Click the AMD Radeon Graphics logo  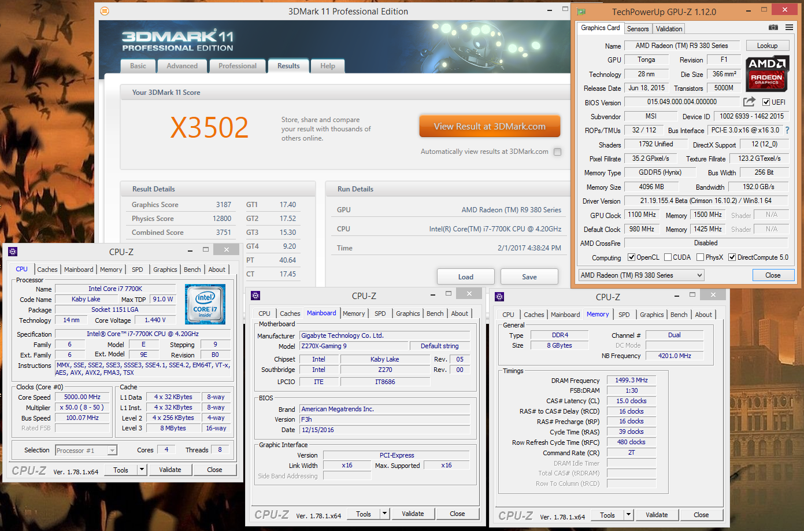pos(766,73)
